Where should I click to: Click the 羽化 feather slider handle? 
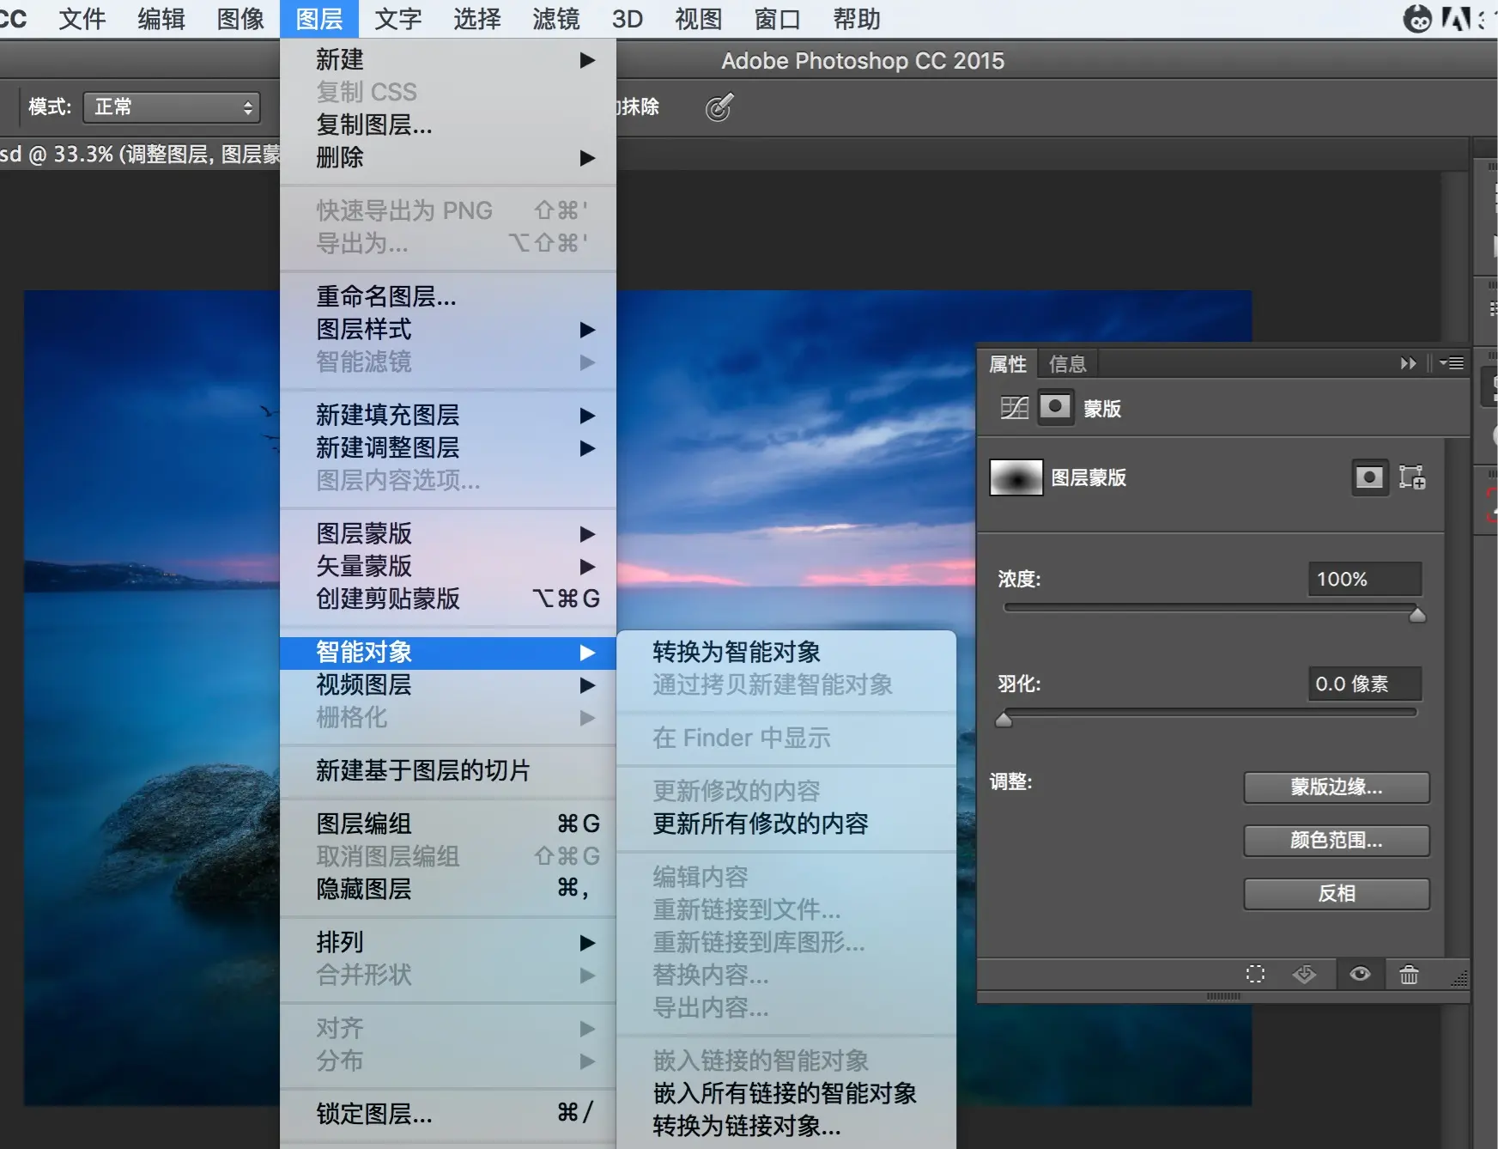(1004, 719)
